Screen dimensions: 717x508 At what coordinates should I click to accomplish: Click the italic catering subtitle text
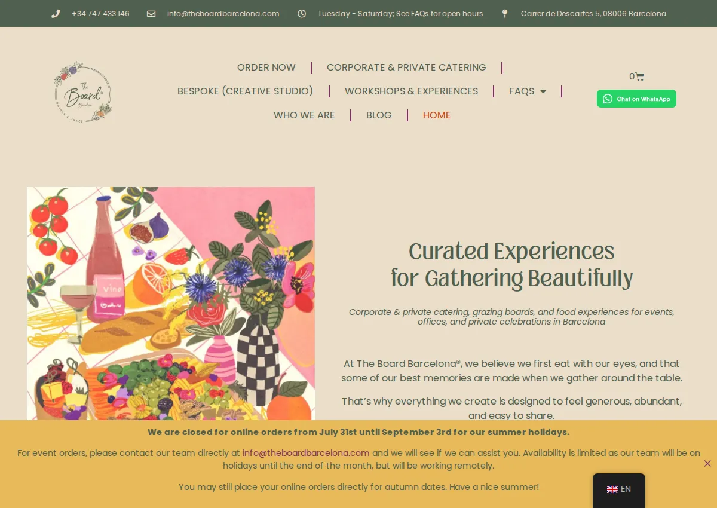(x=511, y=317)
